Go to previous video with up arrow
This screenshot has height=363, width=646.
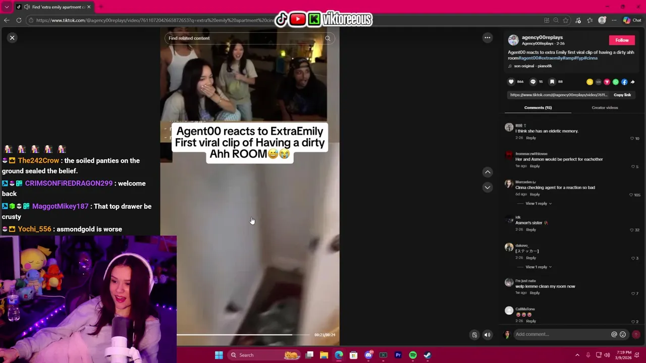click(488, 172)
